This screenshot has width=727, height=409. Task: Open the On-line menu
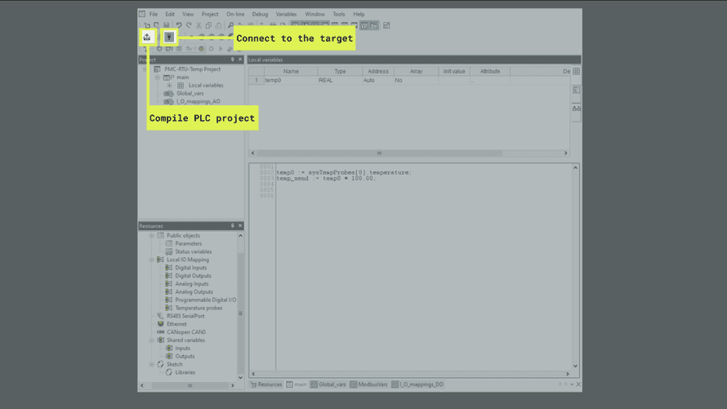(235, 14)
